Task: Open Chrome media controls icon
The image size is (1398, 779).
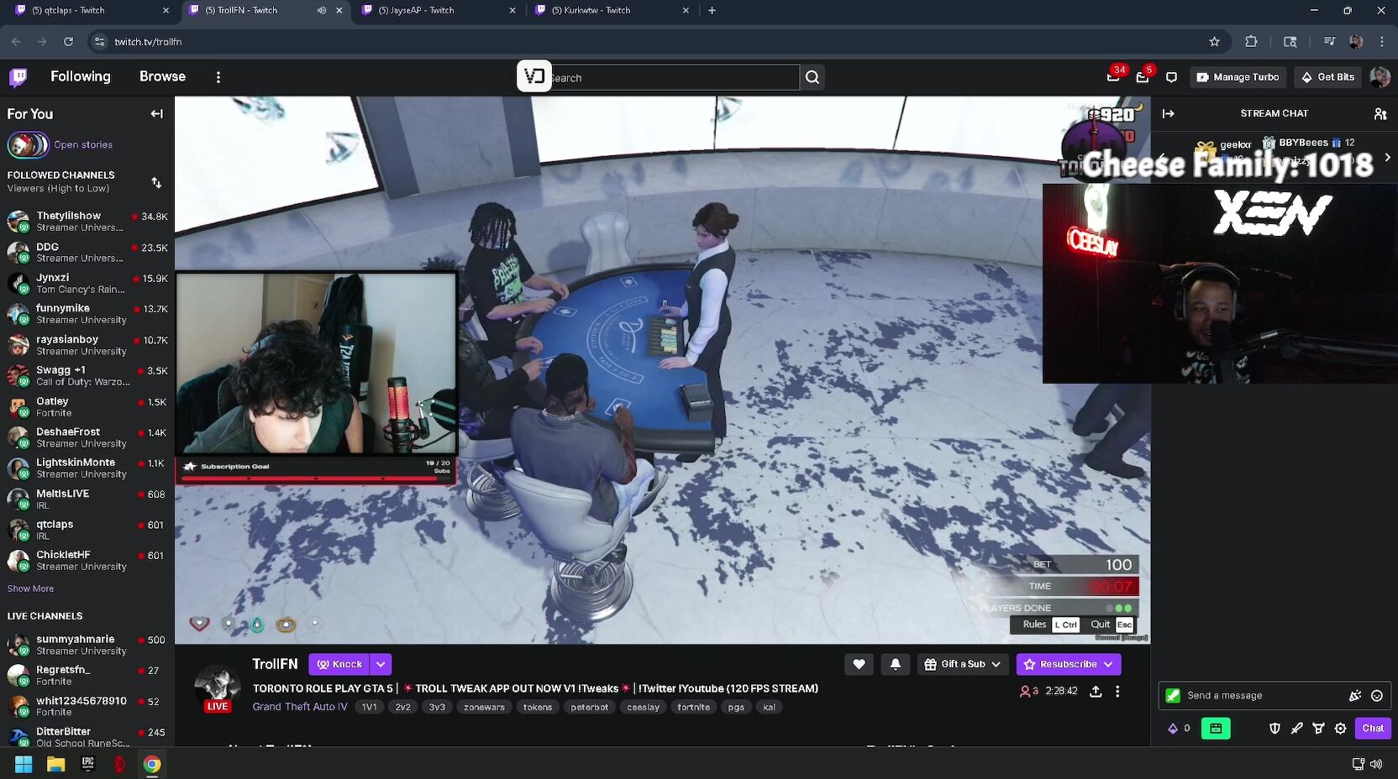Action: (1329, 41)
